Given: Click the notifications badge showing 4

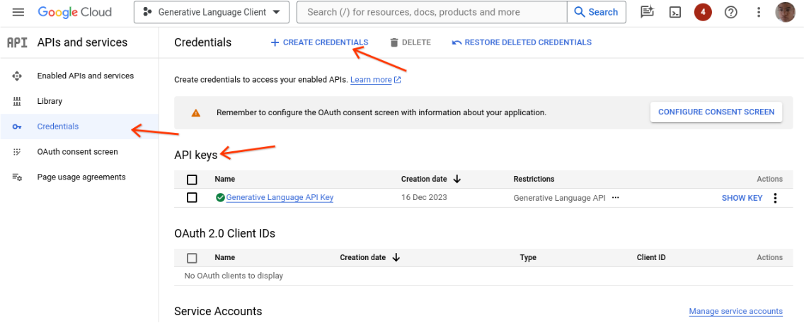Looking at the screenshot, I should pos(702,12).
